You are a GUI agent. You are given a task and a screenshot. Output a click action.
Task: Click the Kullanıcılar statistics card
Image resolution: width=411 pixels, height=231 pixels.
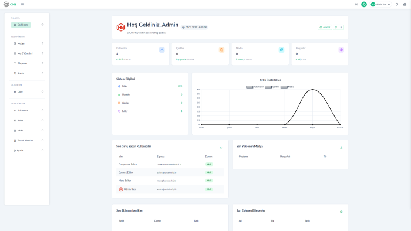pyautogui.click(x=140, y=54)
